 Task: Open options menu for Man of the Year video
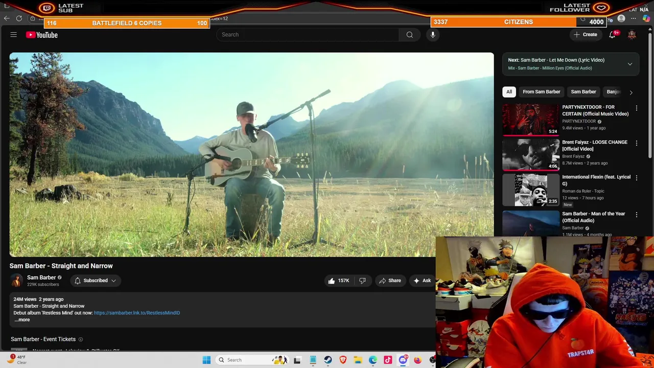[637, 215]
